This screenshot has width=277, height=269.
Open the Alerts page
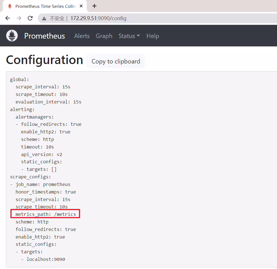tap(82, 36)
